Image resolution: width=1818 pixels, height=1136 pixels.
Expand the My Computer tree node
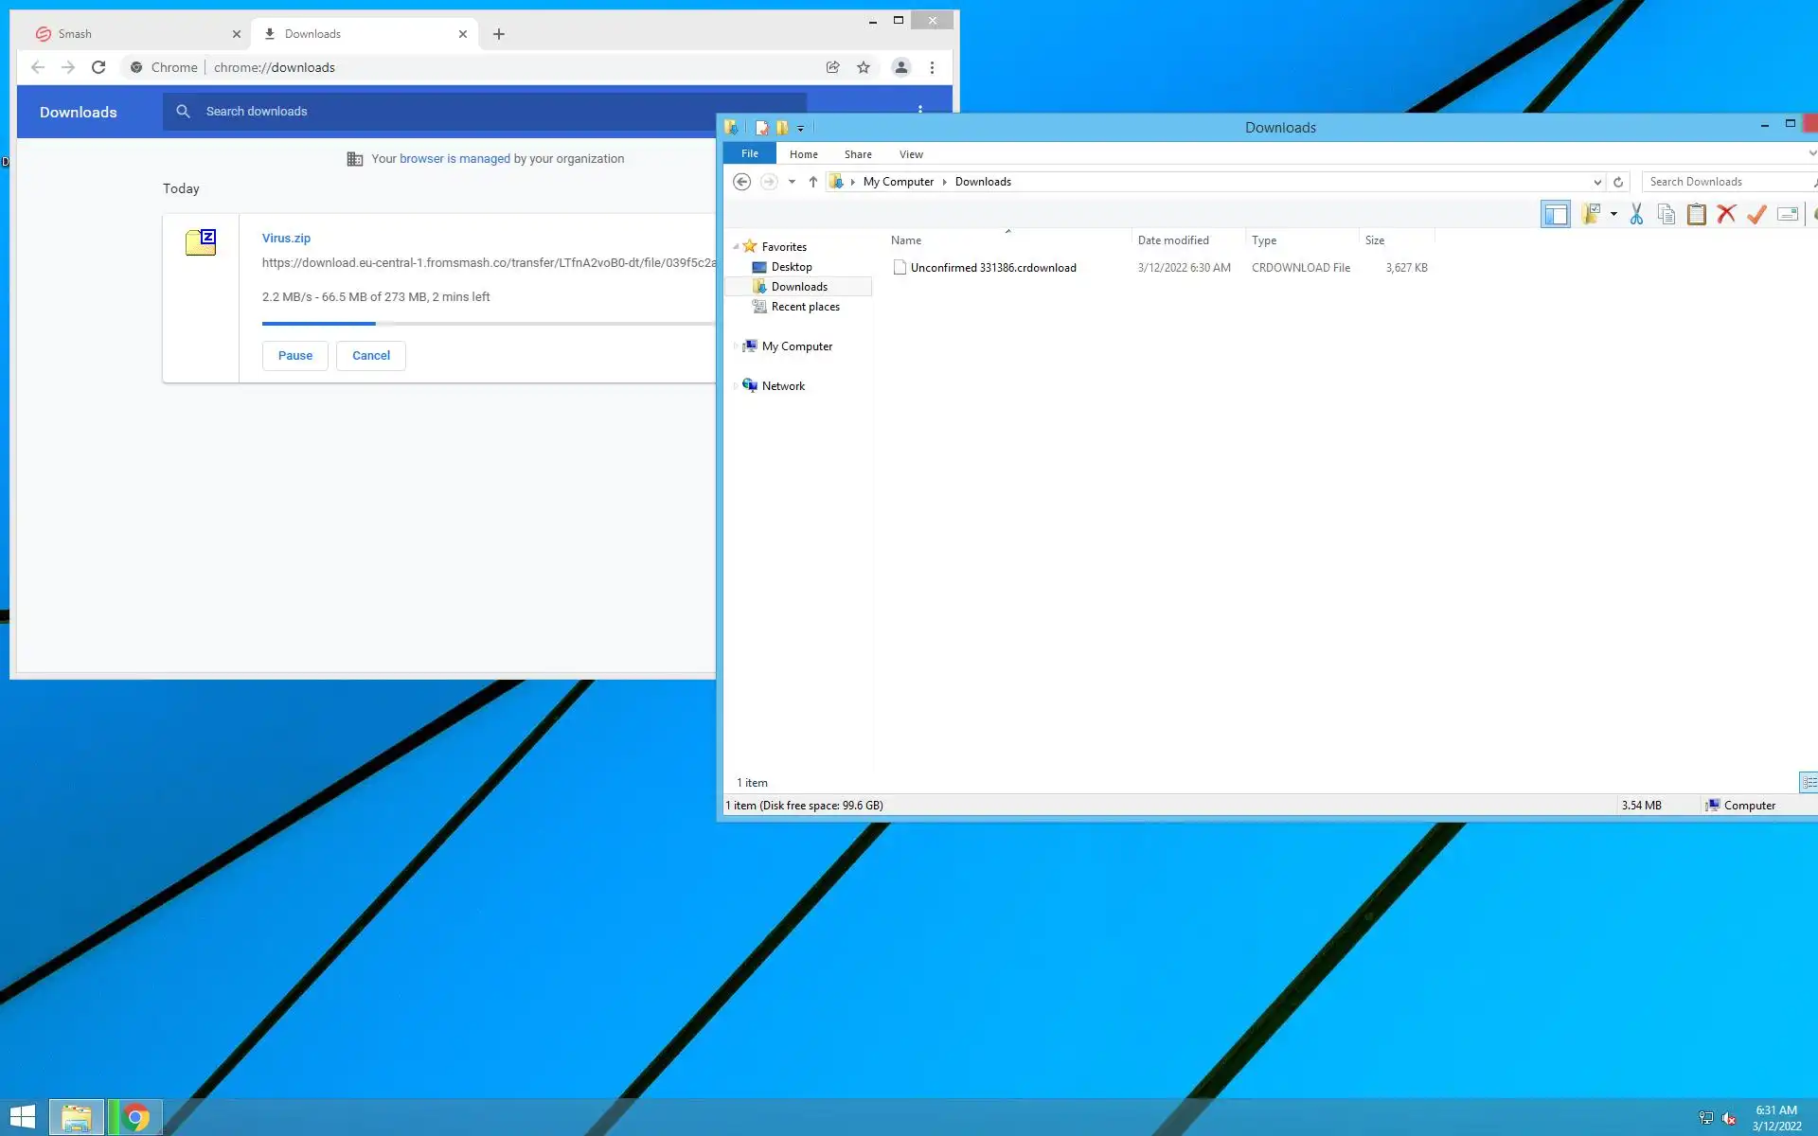[x=736, y=346]
